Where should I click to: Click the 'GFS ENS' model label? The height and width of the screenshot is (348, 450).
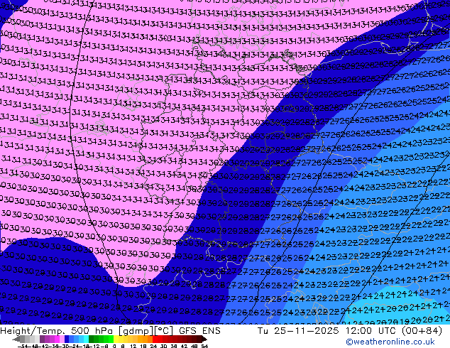[199, 331]
